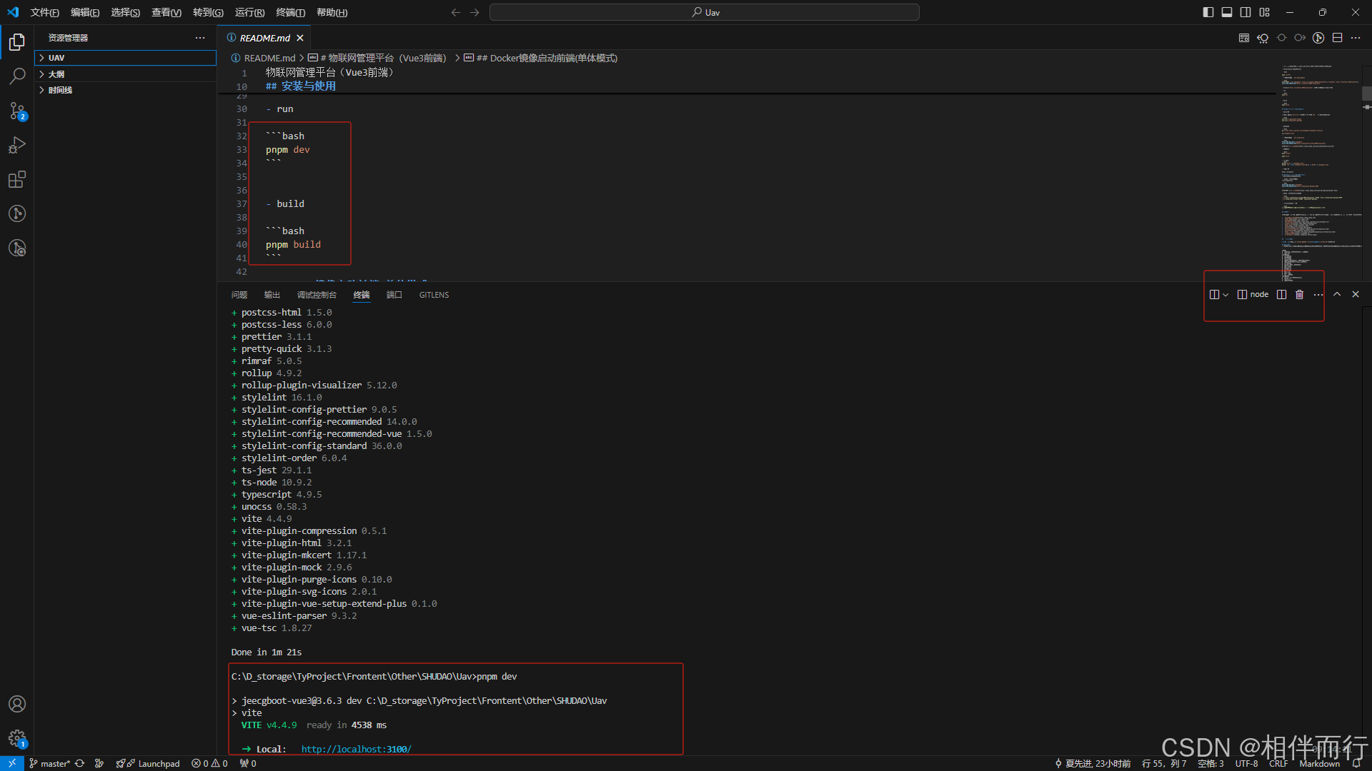Screen dimensions: 1372x771
Task: Expand the 大纲 outline section
Action: [56, 74]
